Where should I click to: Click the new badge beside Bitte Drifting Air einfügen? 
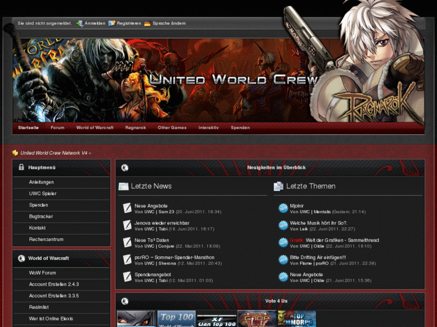coord(283,260)
